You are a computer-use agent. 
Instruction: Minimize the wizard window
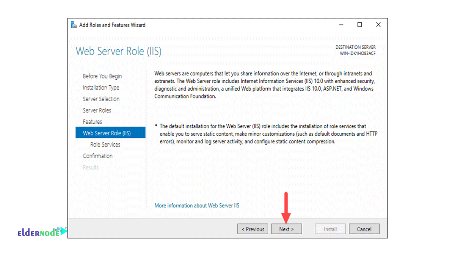341,24
